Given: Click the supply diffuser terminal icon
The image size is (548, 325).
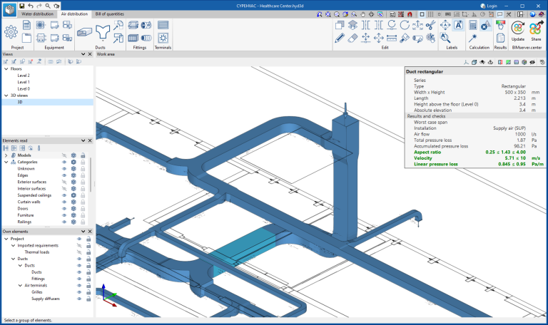Looking at the screenshot, I should [x=163, y=38].
